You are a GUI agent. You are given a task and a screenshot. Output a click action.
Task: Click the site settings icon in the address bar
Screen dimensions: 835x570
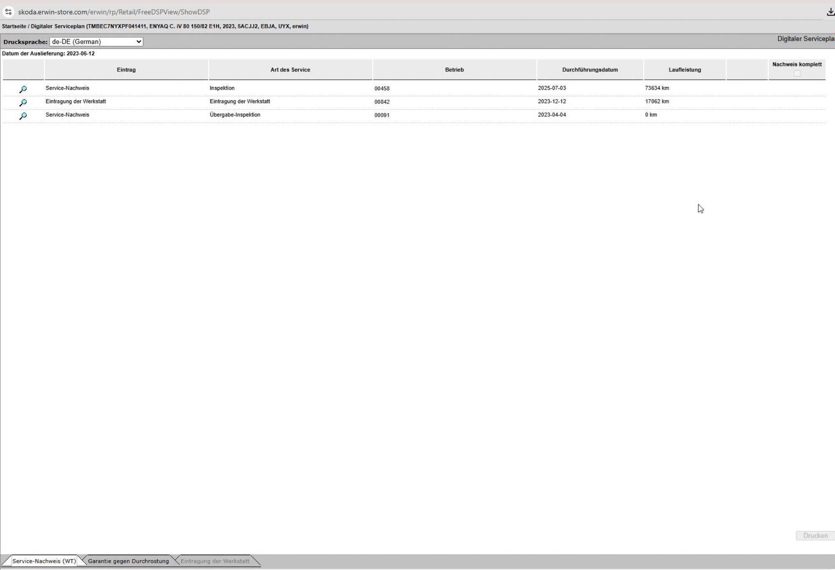[8, 12]
